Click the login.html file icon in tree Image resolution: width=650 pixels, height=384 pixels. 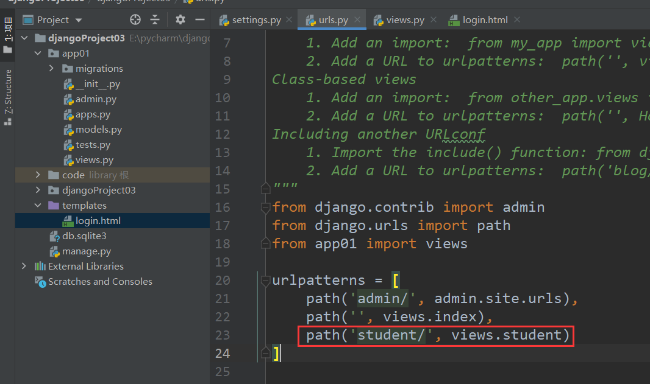click(x=68, y=222)
